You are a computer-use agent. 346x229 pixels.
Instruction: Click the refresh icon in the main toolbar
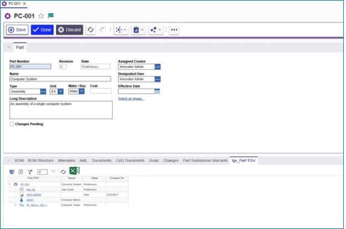pos(90,30)
